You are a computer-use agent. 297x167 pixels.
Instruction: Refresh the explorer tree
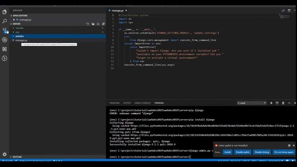point(98,24)
